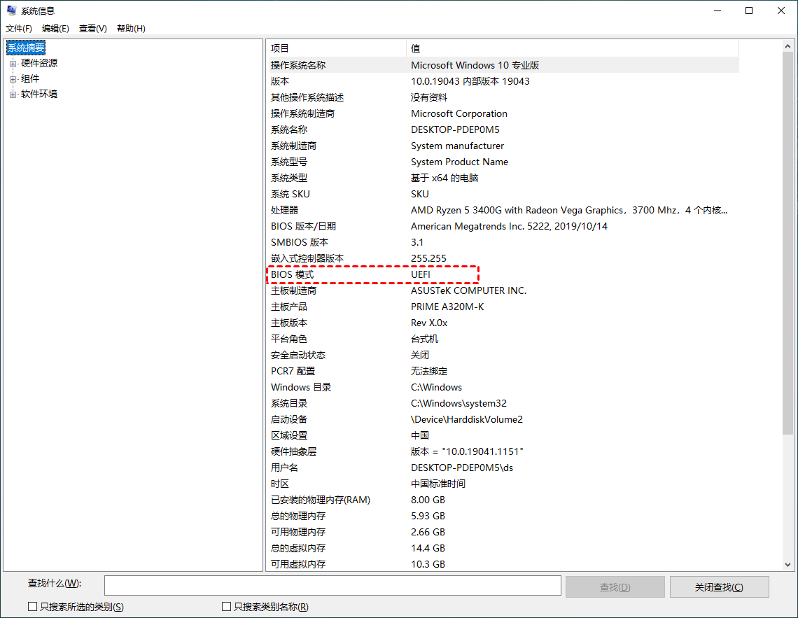Focus the 查找什么 search field
This screenshot has height=618, width=798.
point(332,585)
